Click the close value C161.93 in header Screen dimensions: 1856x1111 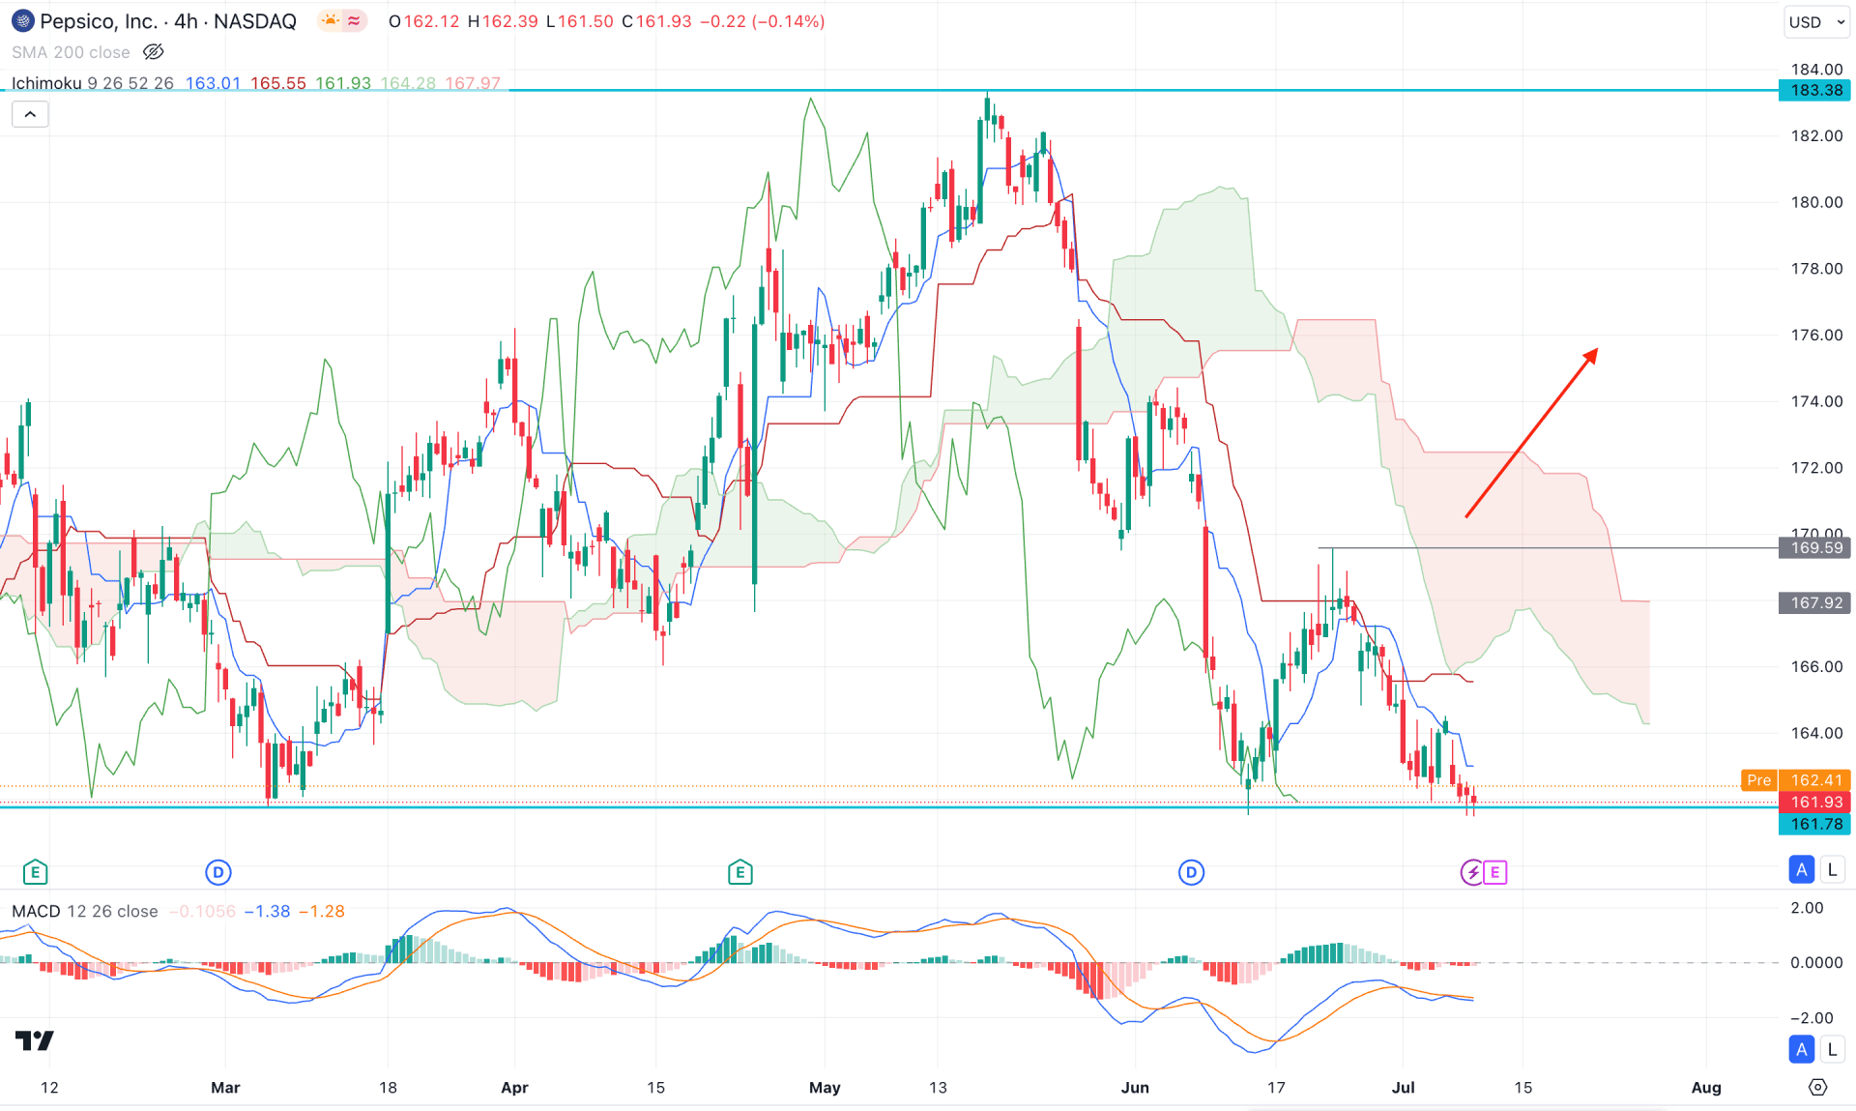coord(657,21)
